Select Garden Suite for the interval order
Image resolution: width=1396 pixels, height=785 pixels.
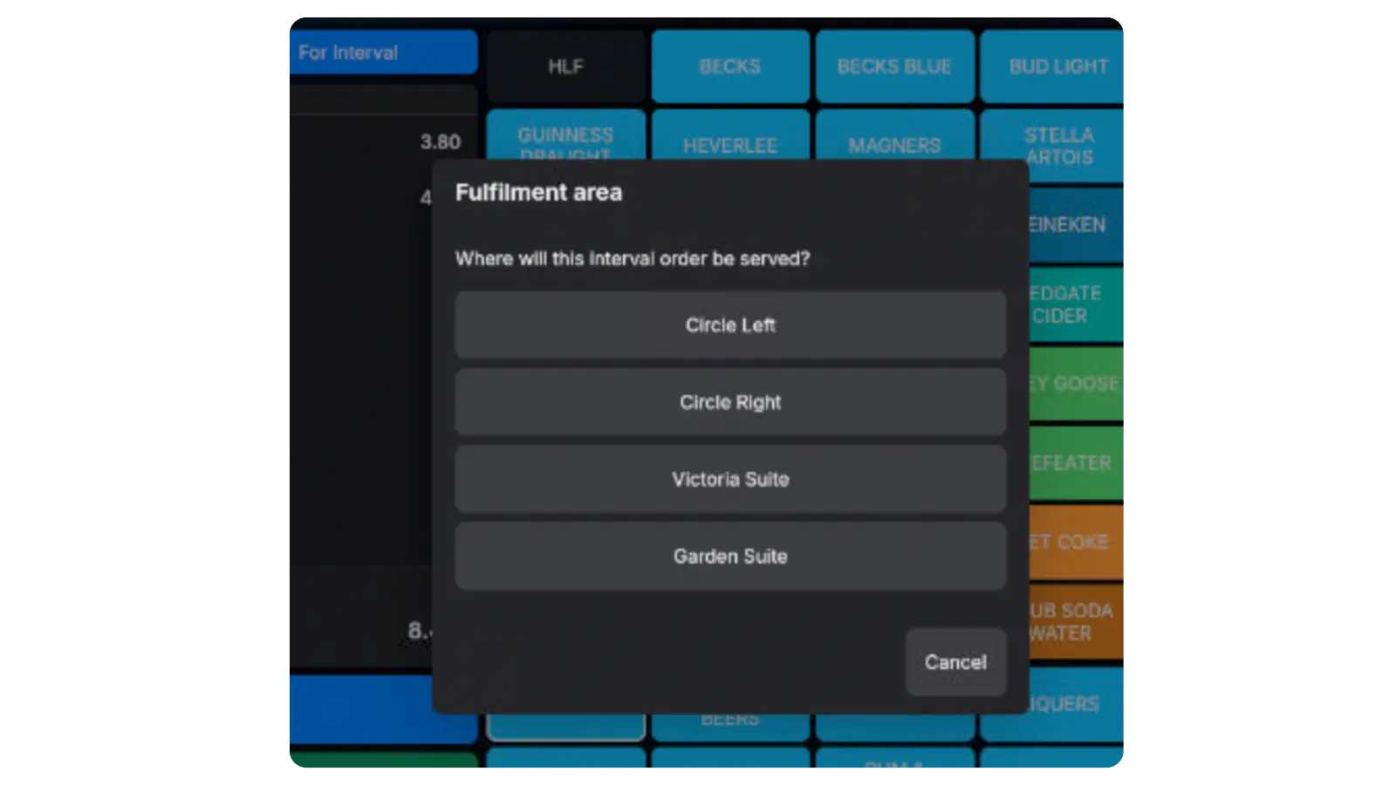730,556
